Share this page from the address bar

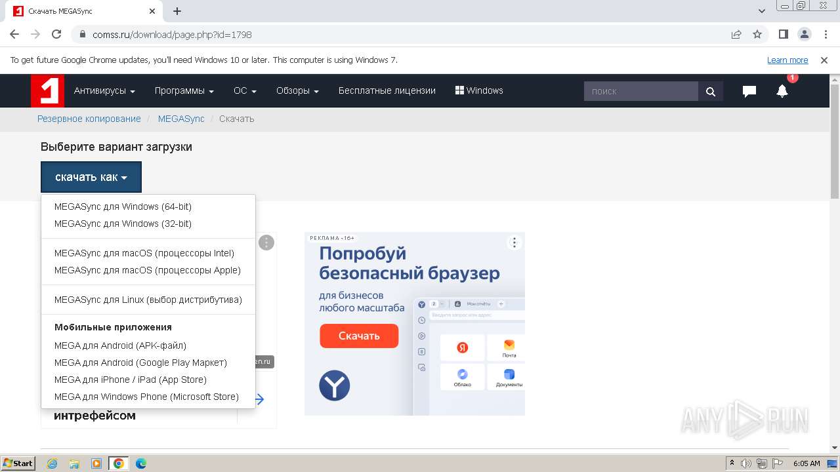click(x=736, y=34)
